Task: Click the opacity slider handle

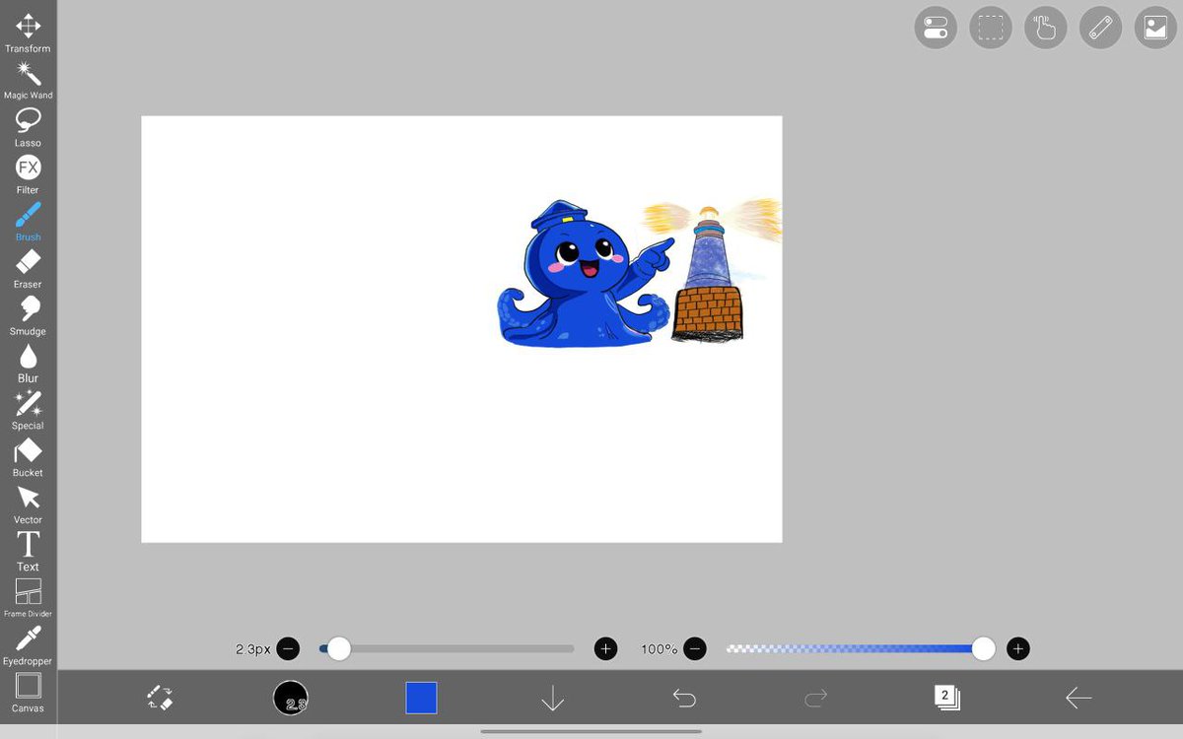Action: tap(983, 648)
